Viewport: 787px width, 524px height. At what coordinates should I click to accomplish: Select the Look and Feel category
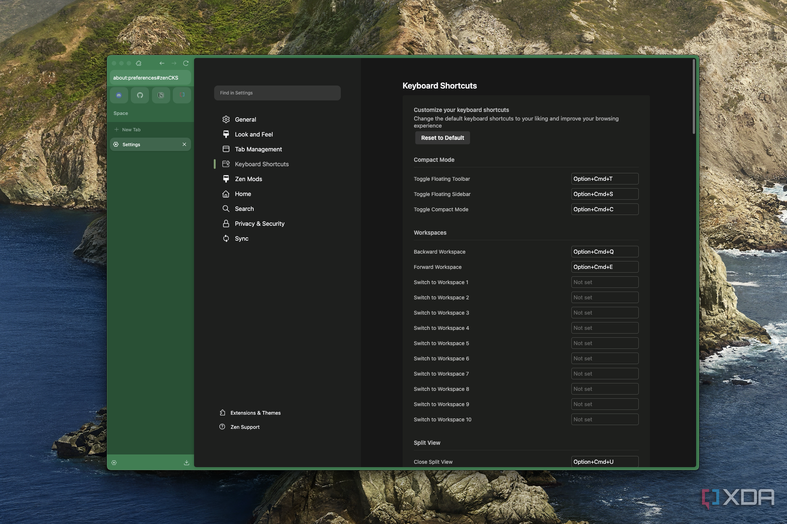[254, 134]
